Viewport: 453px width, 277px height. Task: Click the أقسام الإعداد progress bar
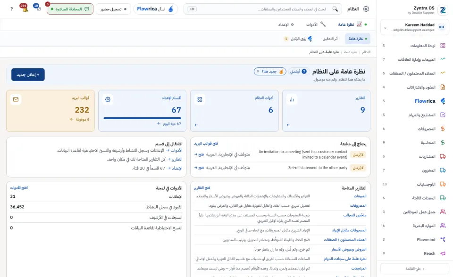(x=142, y=118)
